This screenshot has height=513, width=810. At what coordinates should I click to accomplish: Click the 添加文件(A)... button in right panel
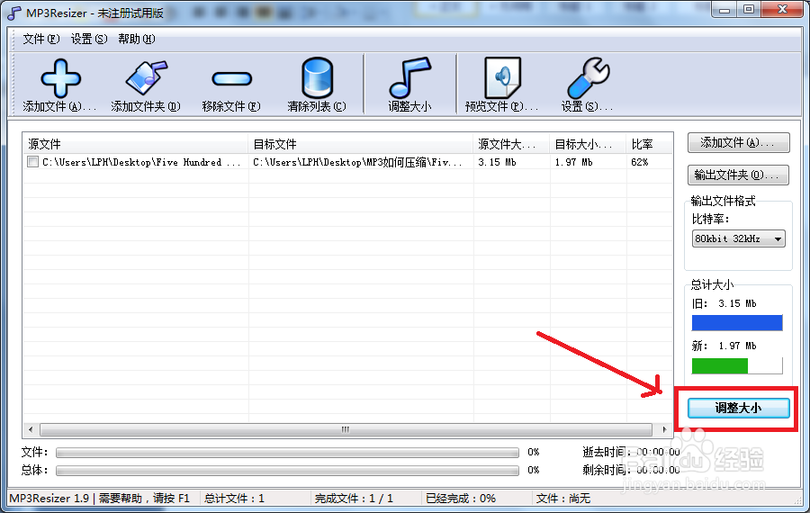tap(738, 142)
